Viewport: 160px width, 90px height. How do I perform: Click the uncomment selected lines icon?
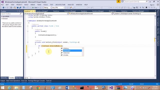click(x=143, y=7)
